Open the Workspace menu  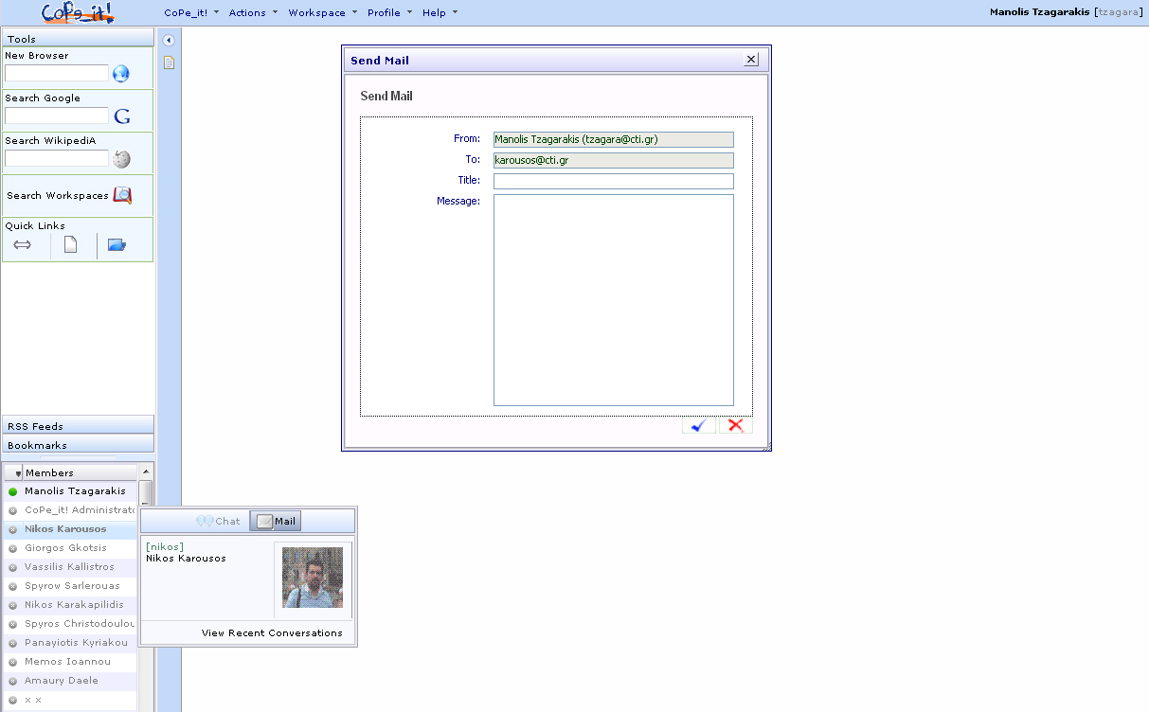pyautogui.click(x=323, y=12)
